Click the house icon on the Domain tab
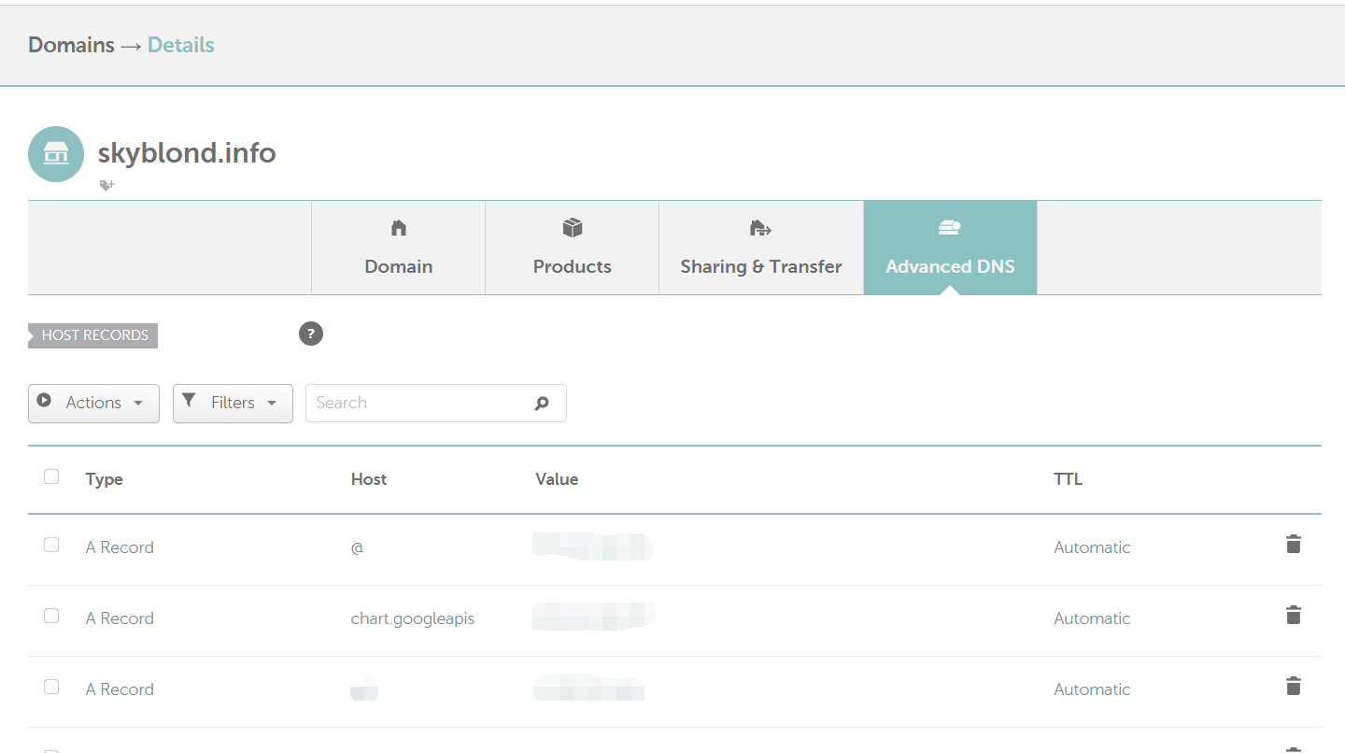1345x753 pixels. [x=399, y=228]
